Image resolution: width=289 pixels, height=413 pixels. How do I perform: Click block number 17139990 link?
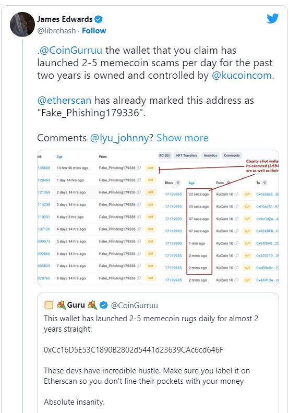click(x=173, y=244)
